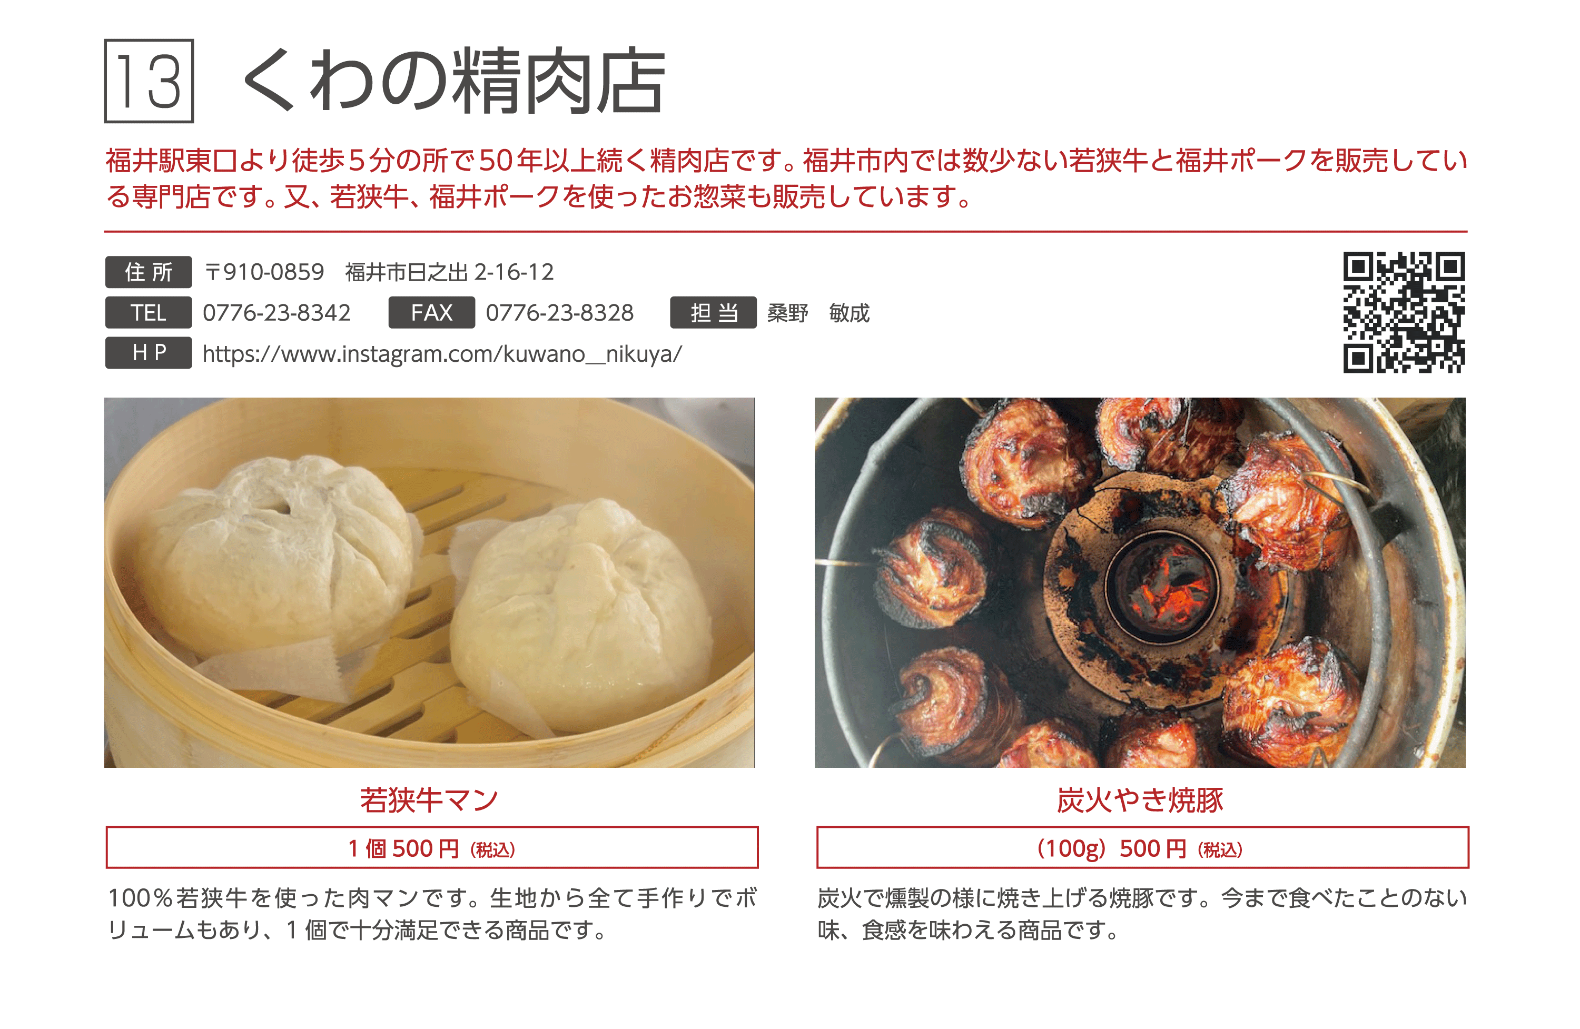Click the address 福井市日之出 2-16-12
Viewport: 1580px width, 1029px height.
(449, 272)
